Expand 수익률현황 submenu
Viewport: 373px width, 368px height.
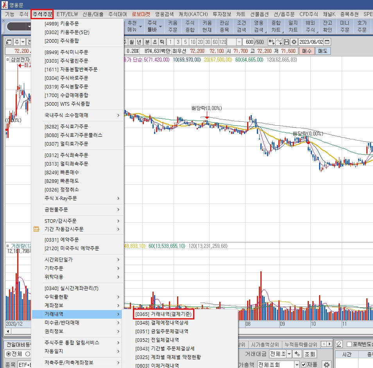point(77,297)
